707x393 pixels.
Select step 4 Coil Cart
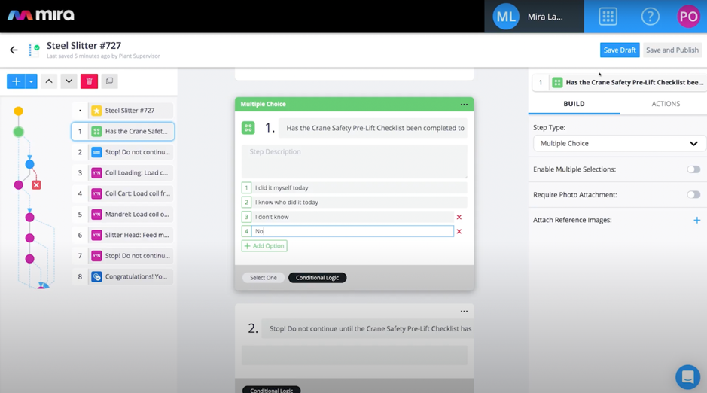point(123,193)
